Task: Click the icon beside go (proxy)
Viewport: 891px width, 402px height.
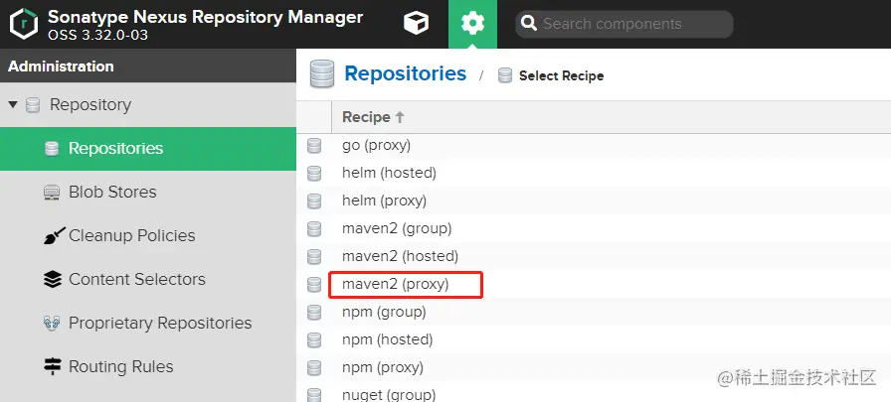Action: point(314,146)
